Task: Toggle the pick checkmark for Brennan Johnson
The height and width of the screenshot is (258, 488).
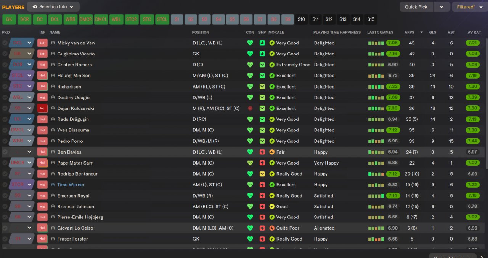Action: pos(5,206)
